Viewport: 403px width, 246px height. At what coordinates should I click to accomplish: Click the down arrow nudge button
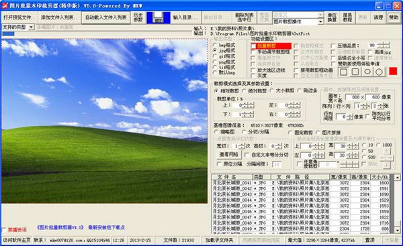click(387, 166)
